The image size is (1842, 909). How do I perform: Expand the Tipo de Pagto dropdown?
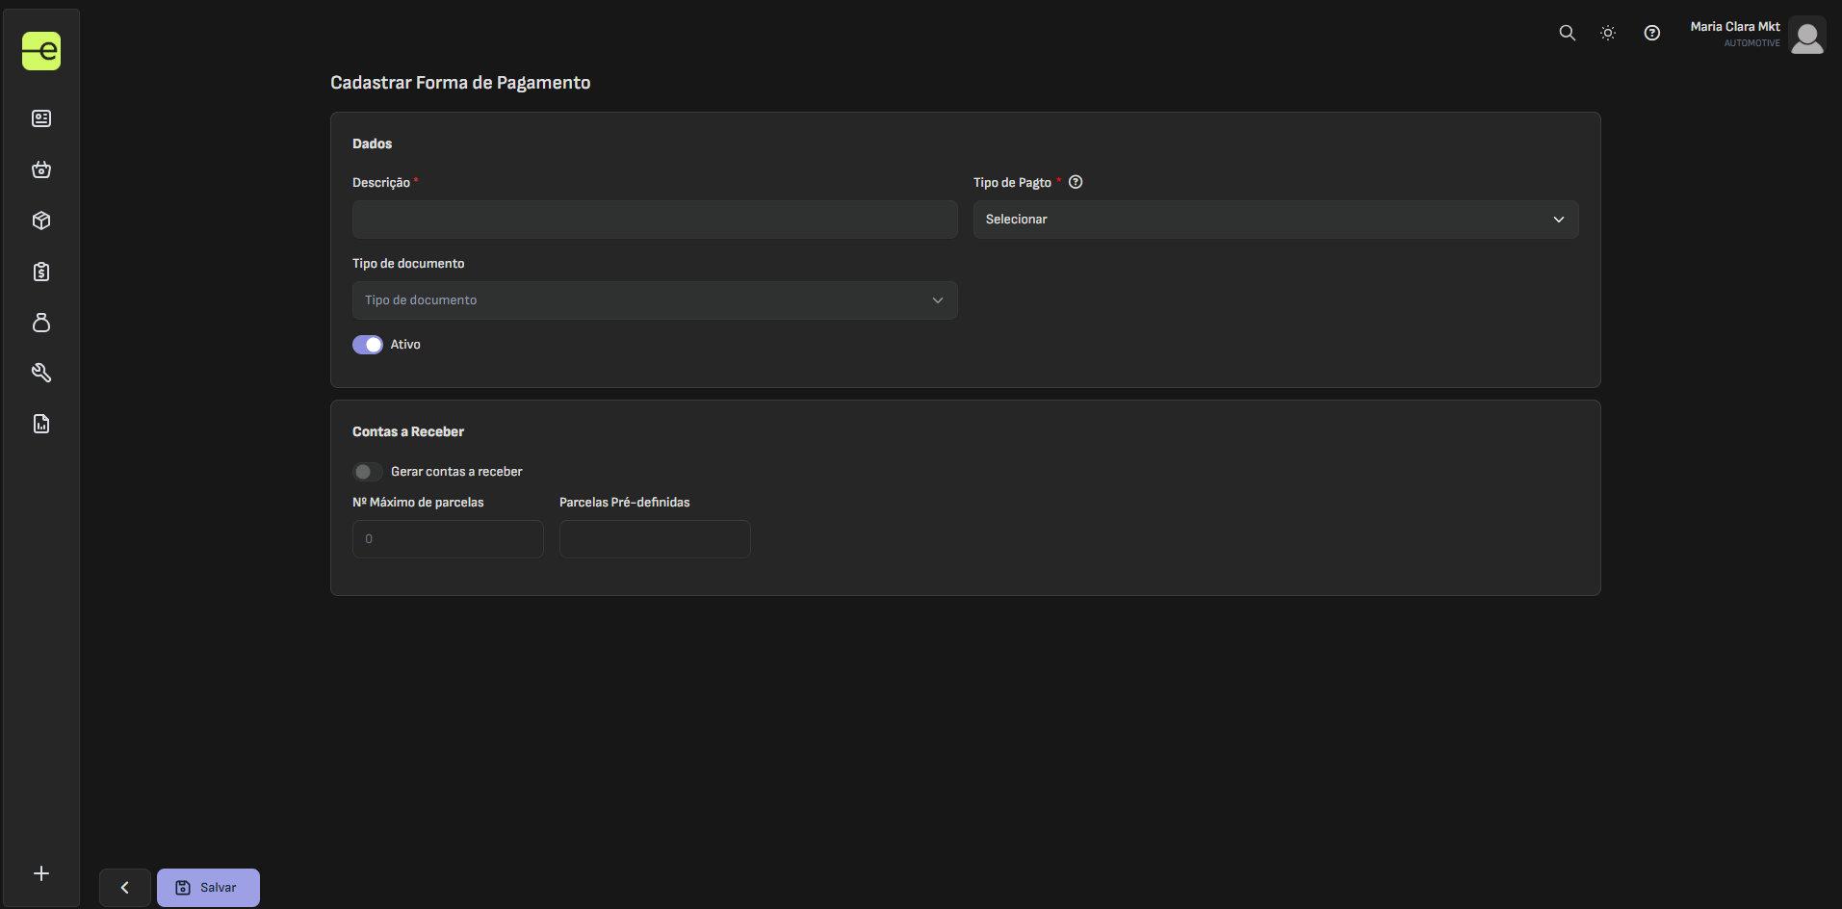coord(1275,220)
